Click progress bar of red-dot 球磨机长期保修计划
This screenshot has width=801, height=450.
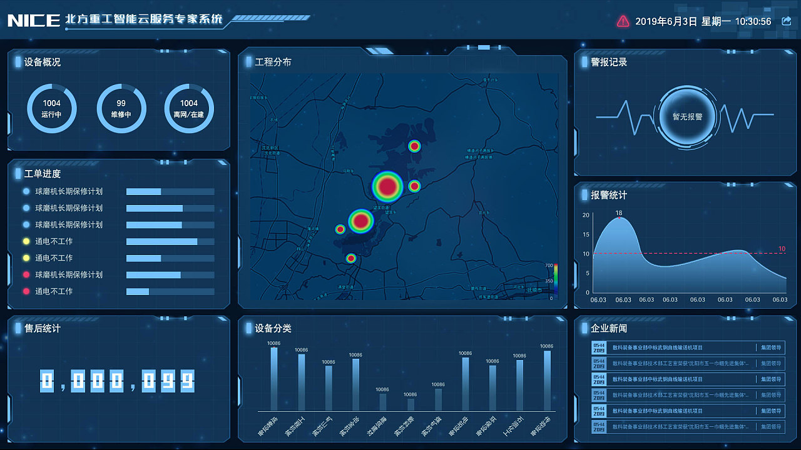(x=170, y=274)
